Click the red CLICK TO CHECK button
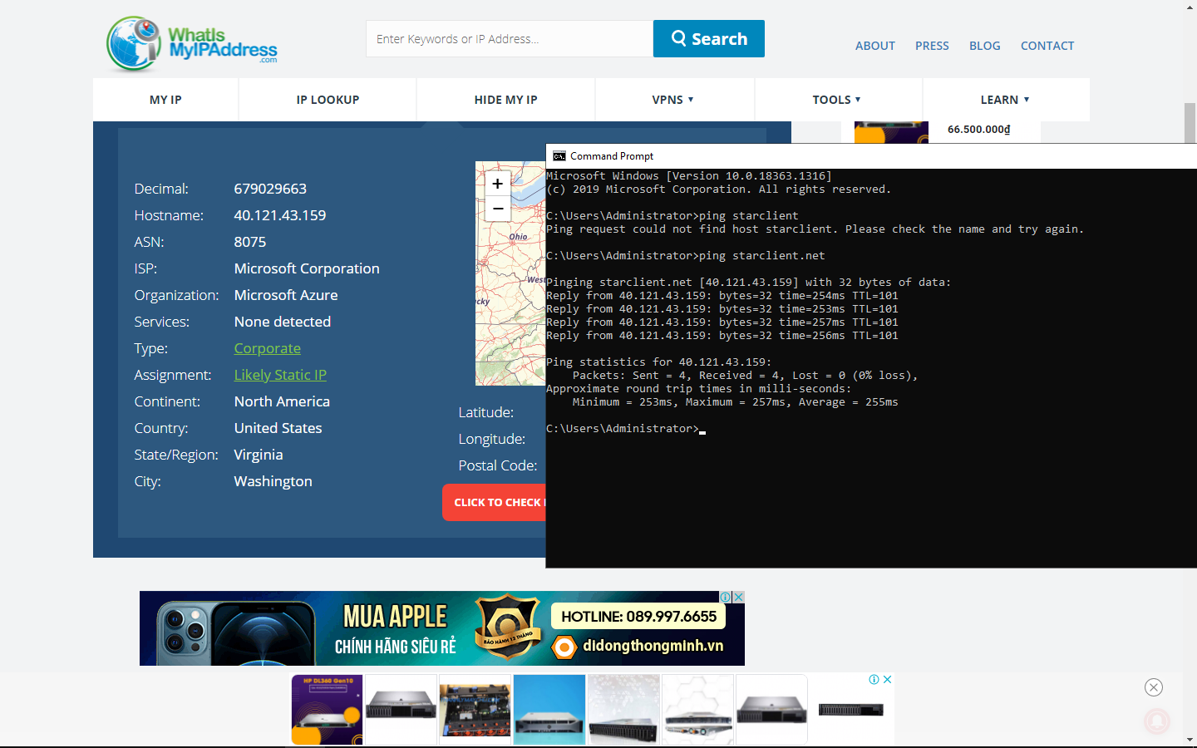This screenshot has width=1197, height=748. [x=494, y=503]
